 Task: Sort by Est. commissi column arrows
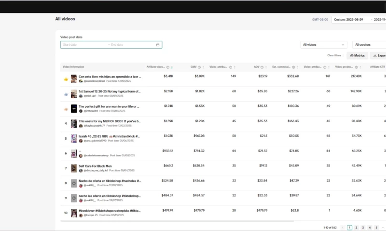click(297, 67)
